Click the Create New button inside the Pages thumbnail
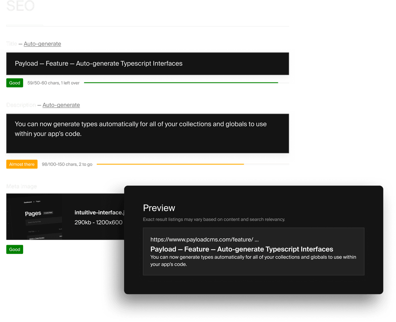Image resolution: width=396 pixels, height=322 pixels. 48,212
